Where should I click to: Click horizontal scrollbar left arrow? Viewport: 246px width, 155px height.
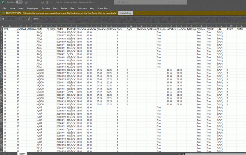pyautogui.click(x=183, y=154)
